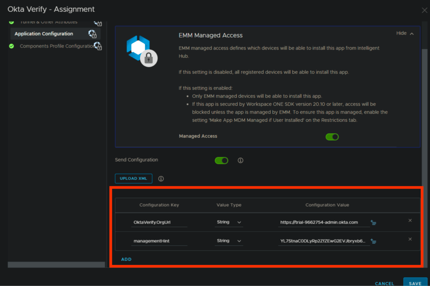The width and height of the screenshot is (430, 286).
Task: Delete the managementHint configuration row
Action: pos(410,239)
